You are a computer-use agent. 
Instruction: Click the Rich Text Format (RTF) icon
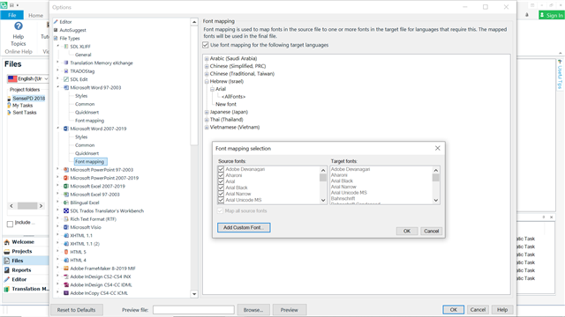(66, 219)
